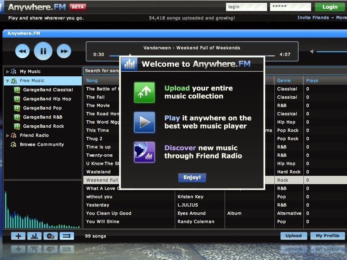Dismiss the welcome dialog with Enjoy!

192,177
